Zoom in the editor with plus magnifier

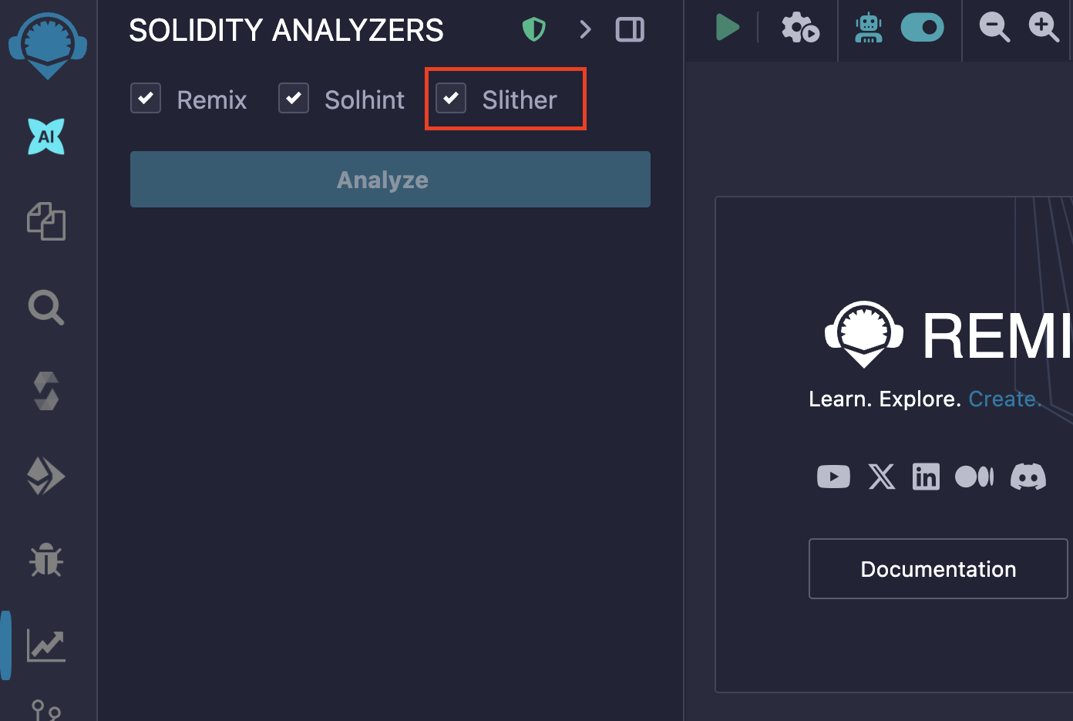pyautogui.click(x=1044, y=28)
